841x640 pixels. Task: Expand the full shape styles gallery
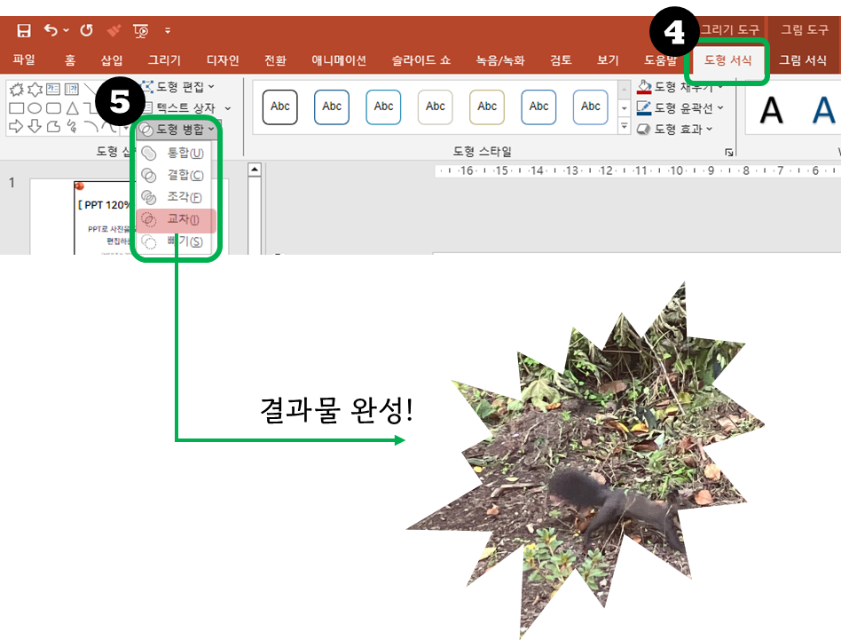click(x=624, y=126)
